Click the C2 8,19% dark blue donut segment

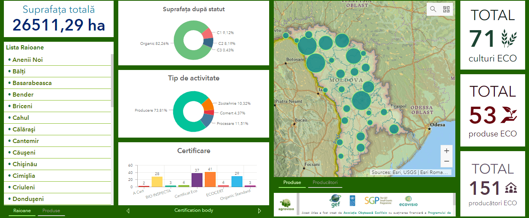(x=208, y=43)
